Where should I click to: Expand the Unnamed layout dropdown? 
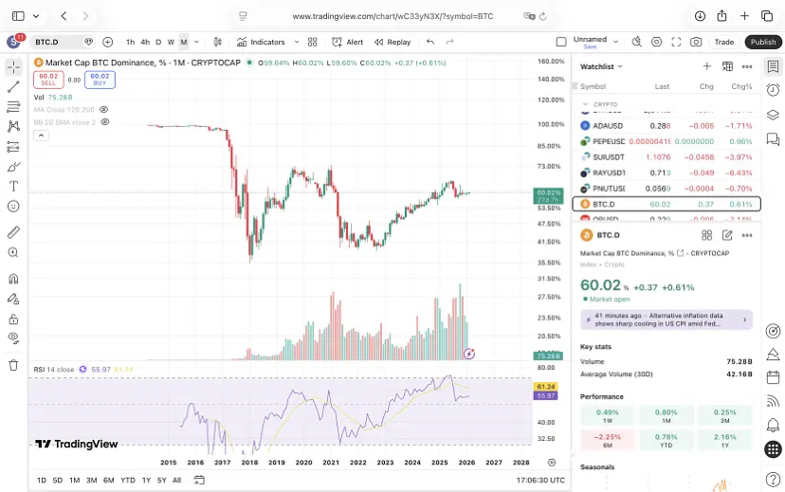pos(616,42)
